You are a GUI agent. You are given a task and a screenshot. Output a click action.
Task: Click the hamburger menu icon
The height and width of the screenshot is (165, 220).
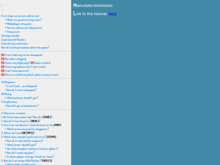(x=7, y=4)
